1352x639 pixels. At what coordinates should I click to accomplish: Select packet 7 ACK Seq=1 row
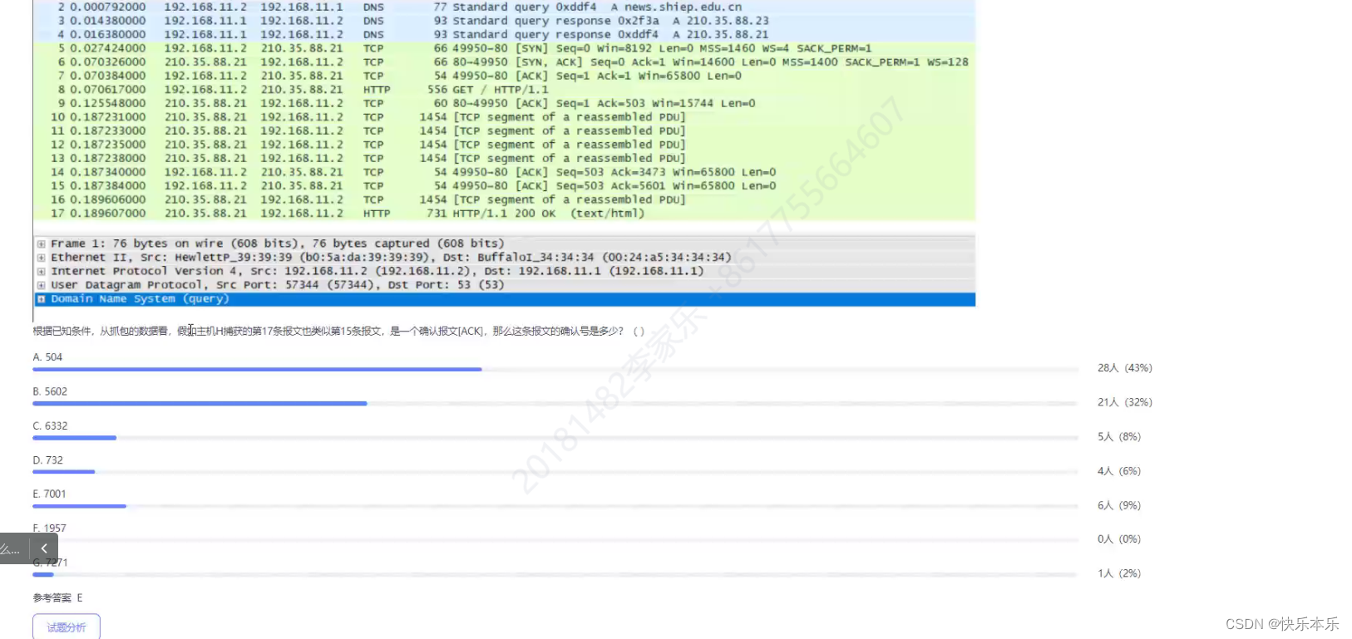click(504, 76)
